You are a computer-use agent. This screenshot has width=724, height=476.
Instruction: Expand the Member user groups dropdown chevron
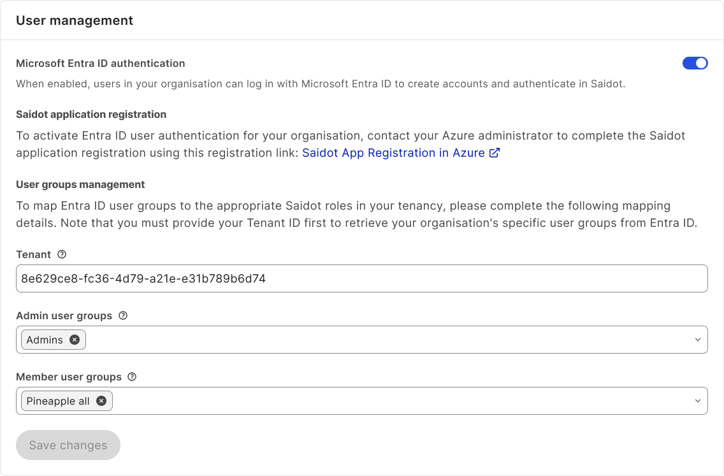click(x=697, y=401)
